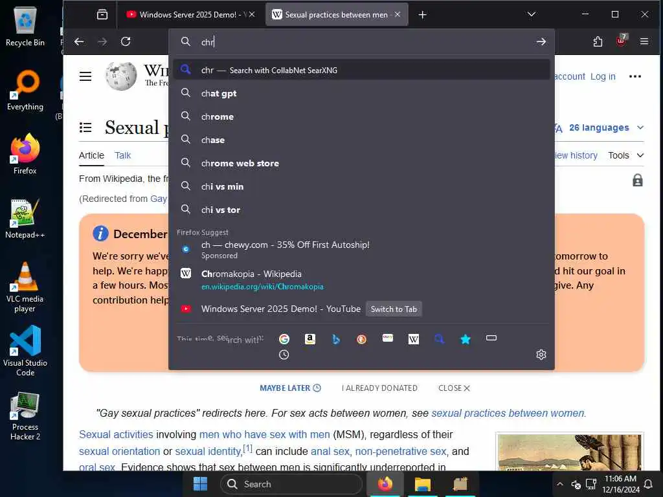Click in the address bar text field
663x497 pixels.
point(364,41)
